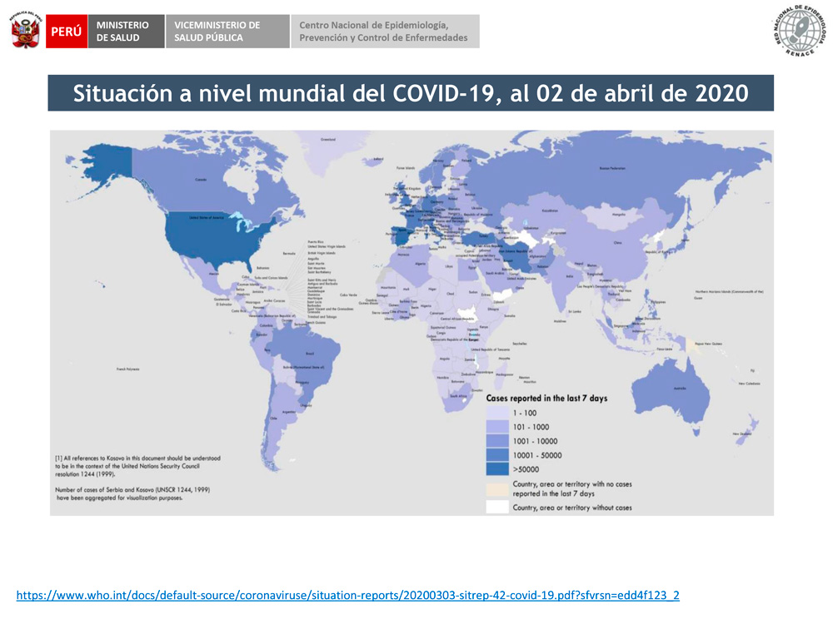Click the 101 - 1000 legend swatch
Screen dimensions: 833x624
[496, 427]
